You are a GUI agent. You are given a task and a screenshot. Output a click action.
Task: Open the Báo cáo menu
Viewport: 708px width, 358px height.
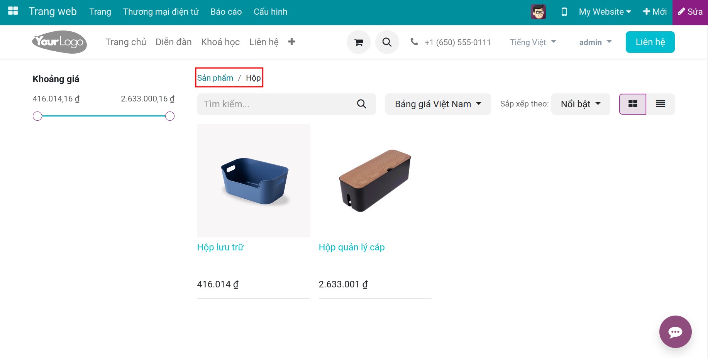(226, 12)
